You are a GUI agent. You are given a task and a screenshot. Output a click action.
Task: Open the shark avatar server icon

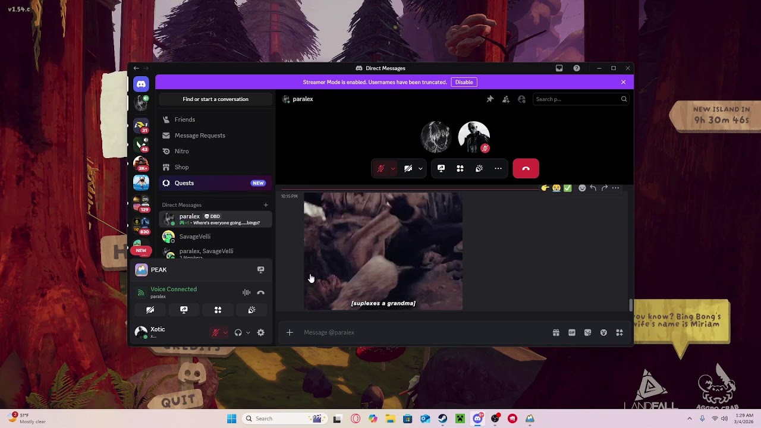pyautogui.click(x=141, y=182)
